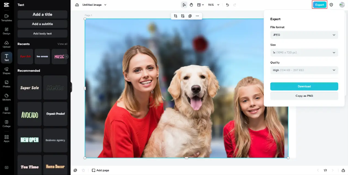This screenshot has width=348, height=175.
Task: Collapse the left panel handle
Action: click(71, 87)
